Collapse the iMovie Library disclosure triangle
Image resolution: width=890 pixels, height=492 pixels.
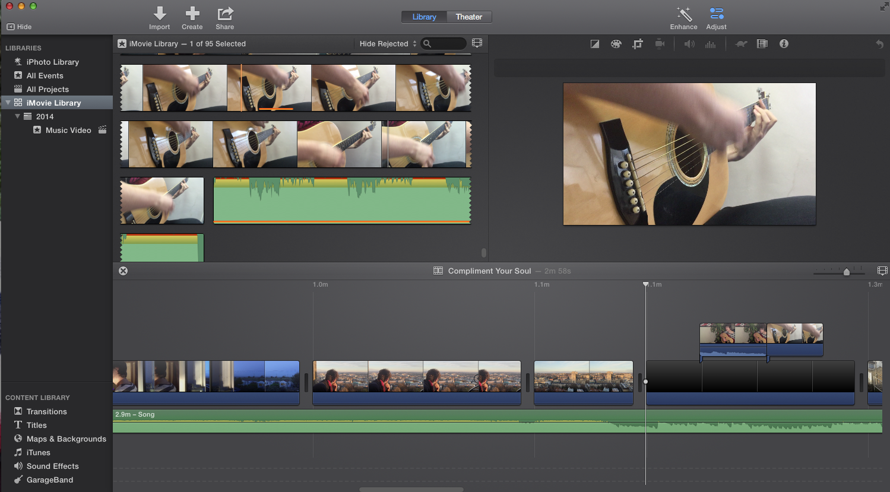8,103
